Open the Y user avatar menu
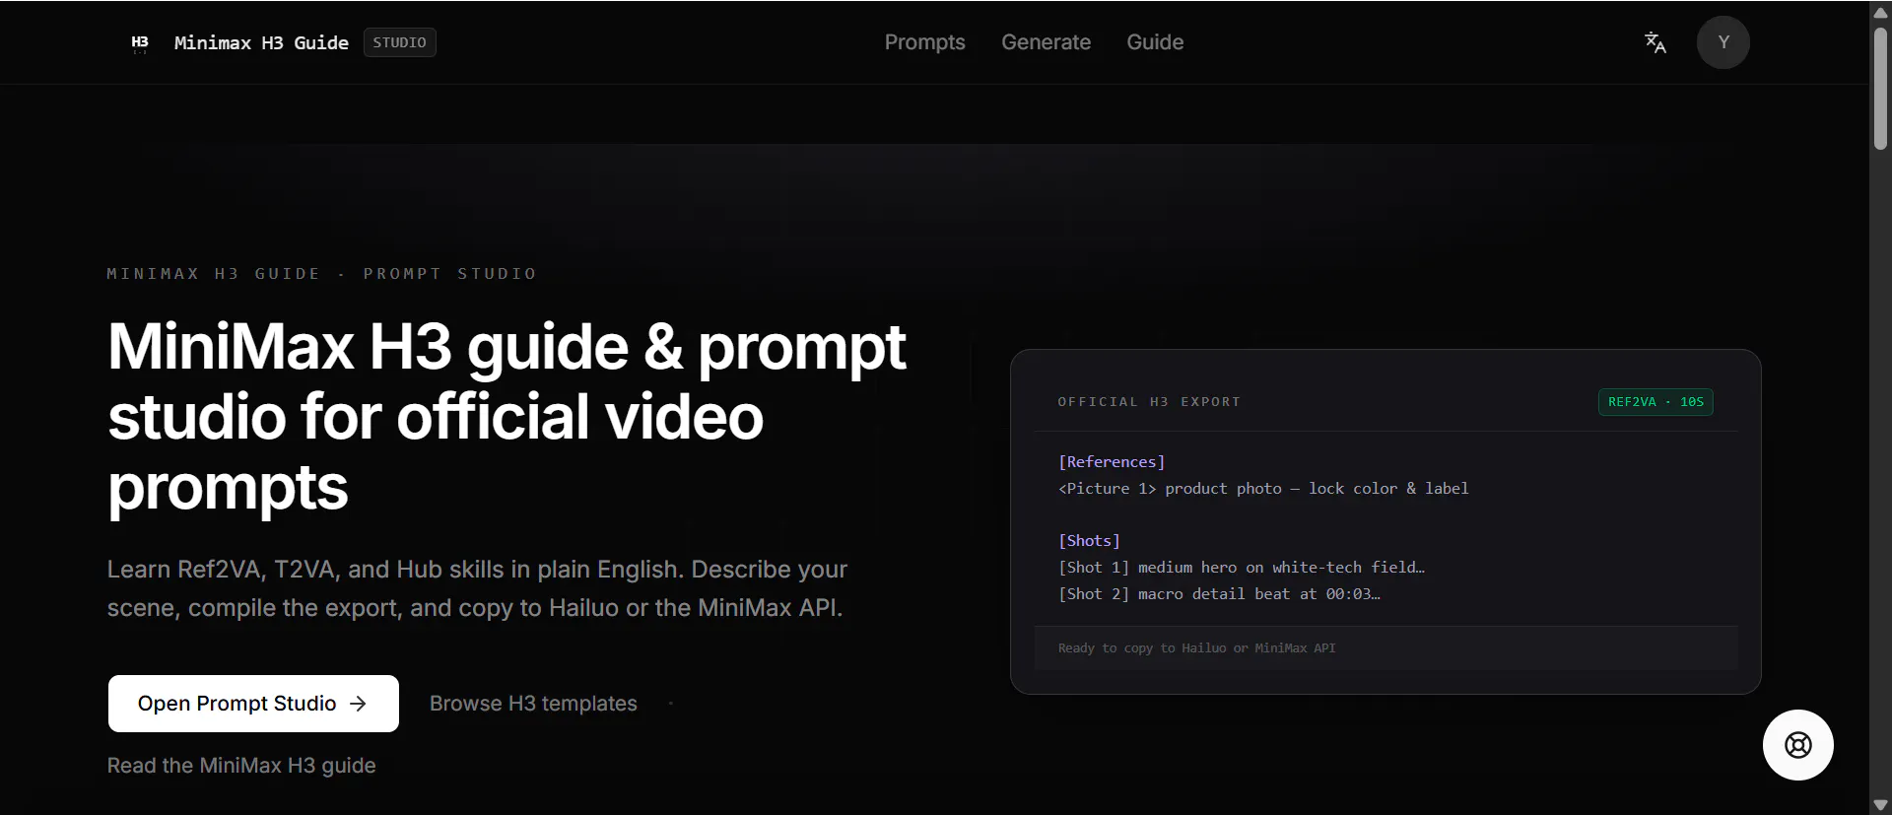 1723,42
